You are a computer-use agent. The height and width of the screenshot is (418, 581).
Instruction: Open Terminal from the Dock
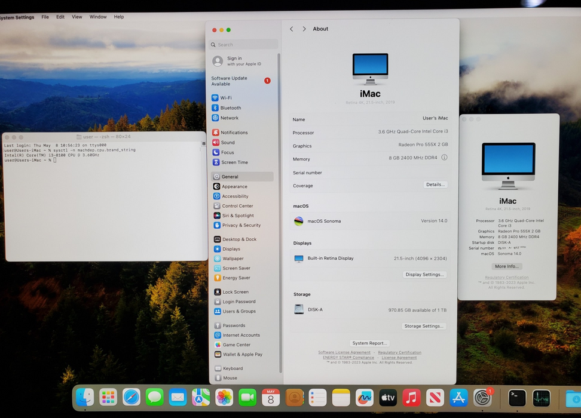517,398
